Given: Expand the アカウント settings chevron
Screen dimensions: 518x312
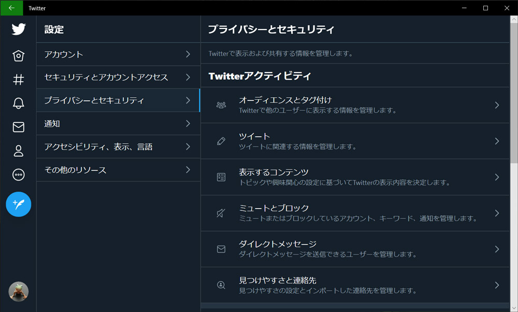Looking at the screenshot, I should [x=189, y=54].
